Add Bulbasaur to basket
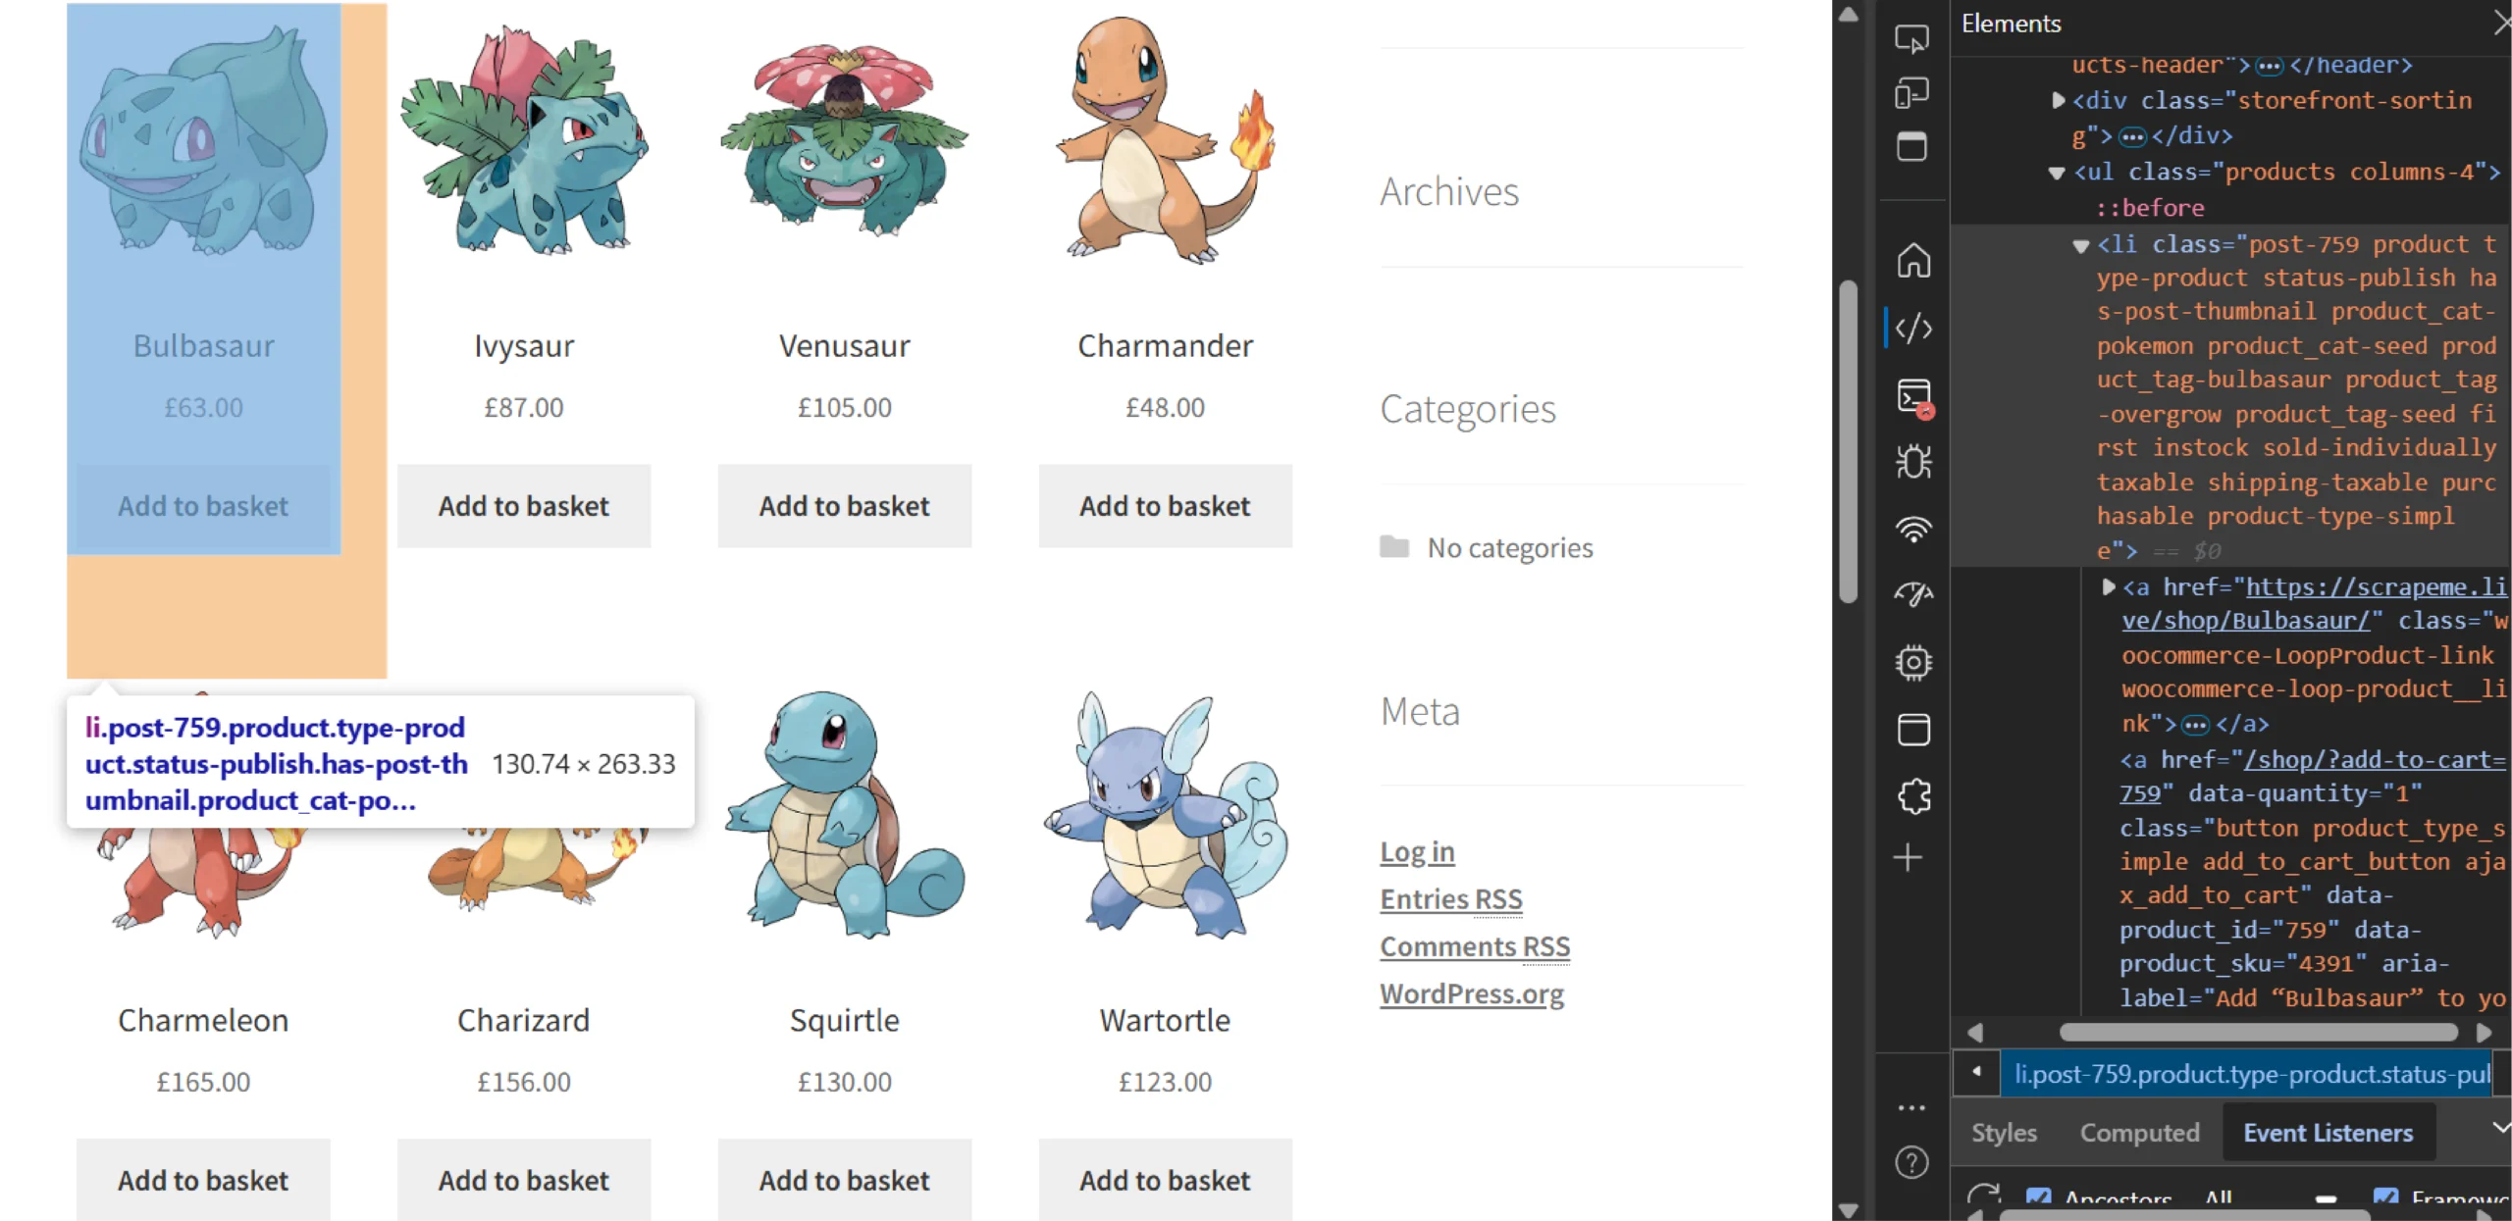The height and width of the screenshot is (1221, 2512). [x=203, y=506]
